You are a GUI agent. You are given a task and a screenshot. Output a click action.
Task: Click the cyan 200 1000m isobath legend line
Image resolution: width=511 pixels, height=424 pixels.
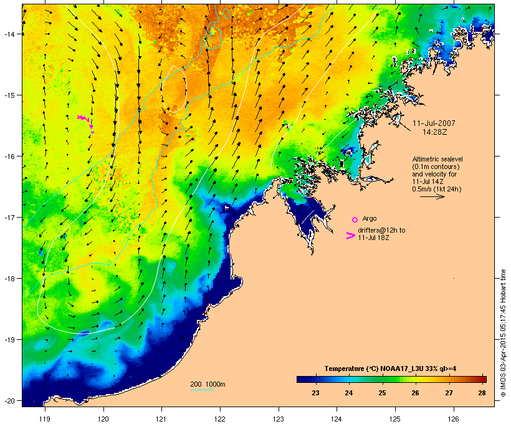[203, 390]
